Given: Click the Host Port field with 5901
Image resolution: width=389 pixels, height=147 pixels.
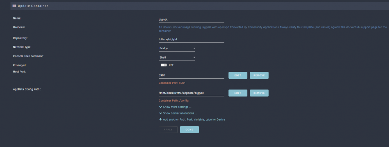Looking at the screenshot, I should 191,76.
